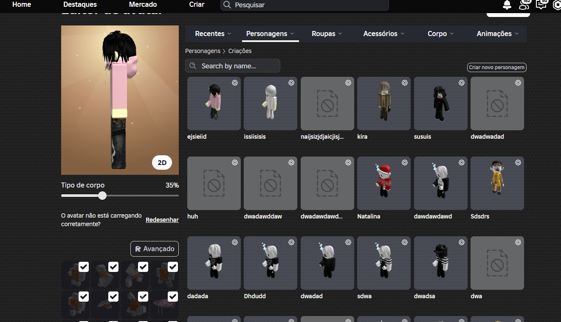The height and width of the screenshot is (322, 561).
Task: Open settings gear on issiisisis character
Action: [x=291, y=83]
